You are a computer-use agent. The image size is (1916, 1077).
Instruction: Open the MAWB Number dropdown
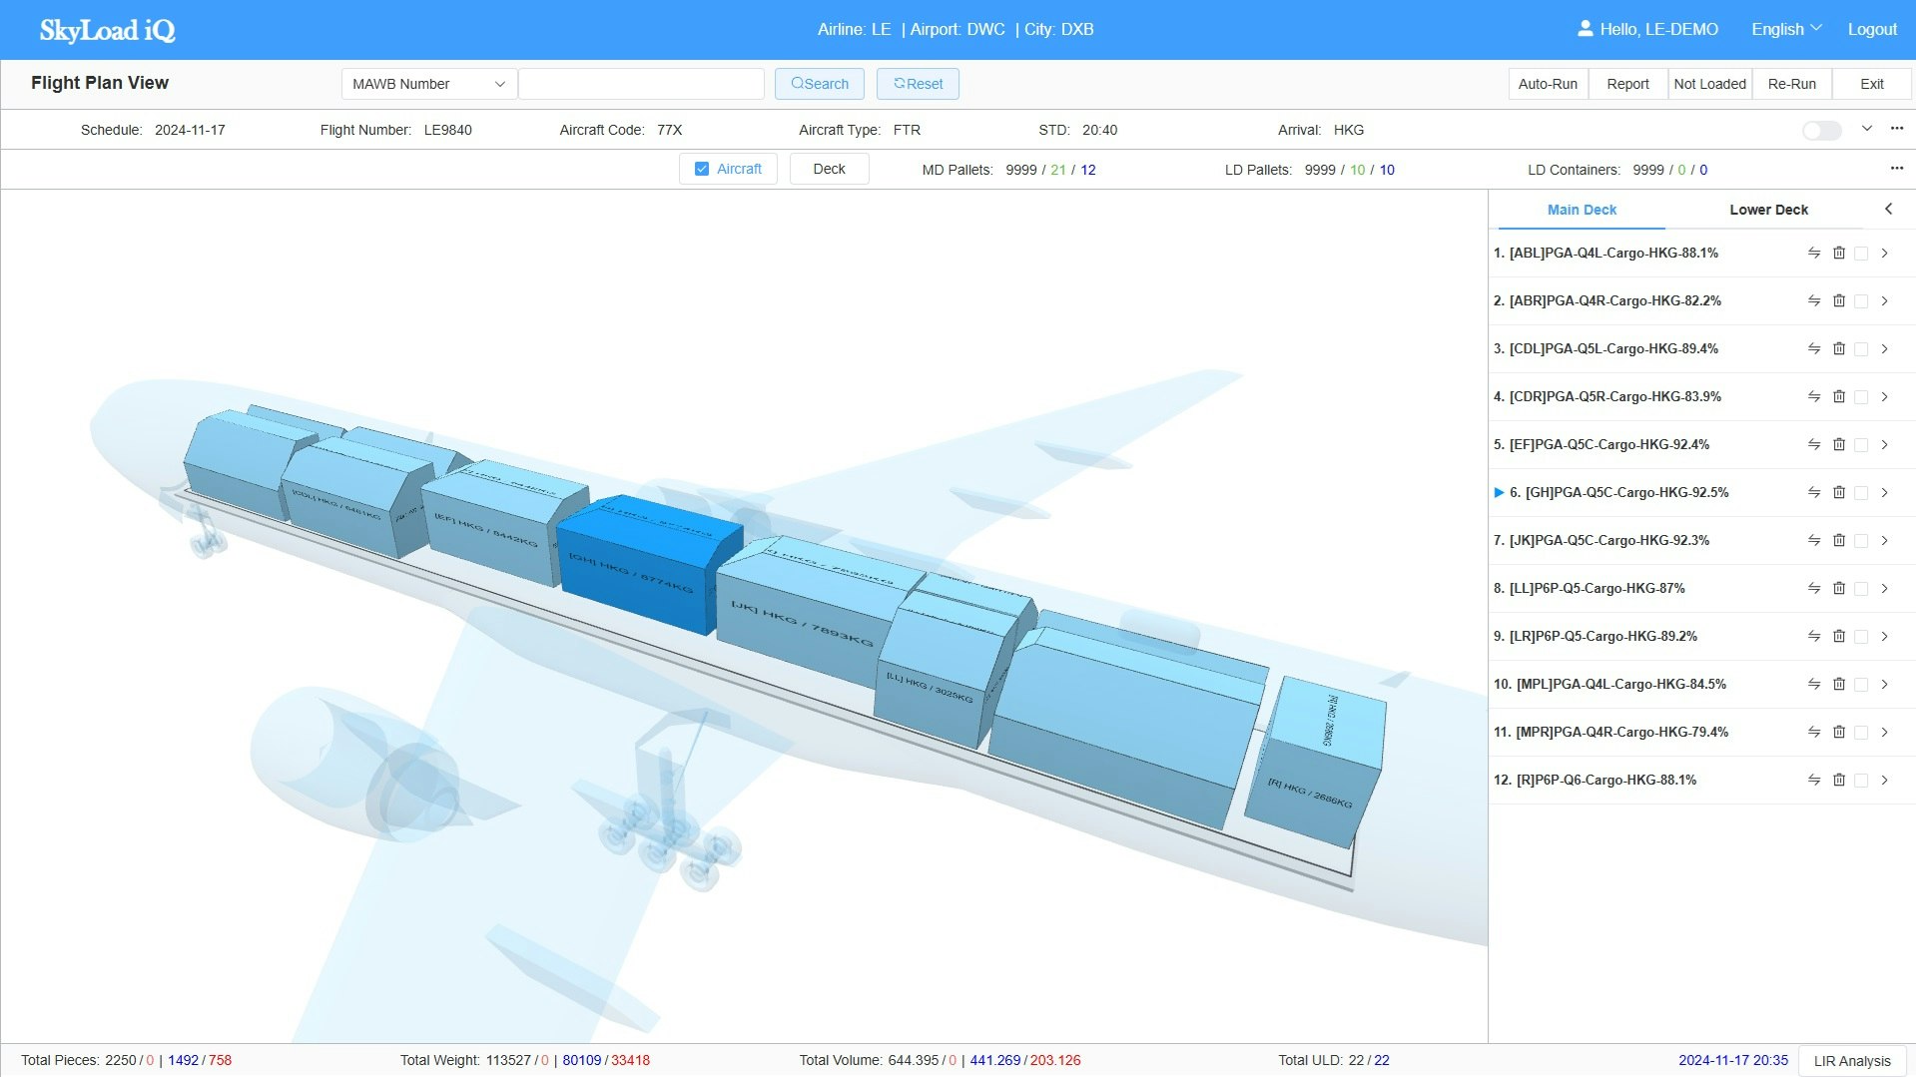(x=429, y=84)
